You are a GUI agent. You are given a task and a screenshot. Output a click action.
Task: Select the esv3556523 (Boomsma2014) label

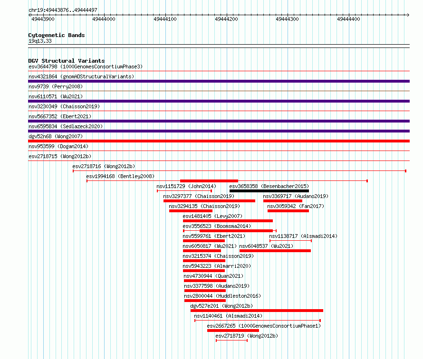click(x=217, y=226)
